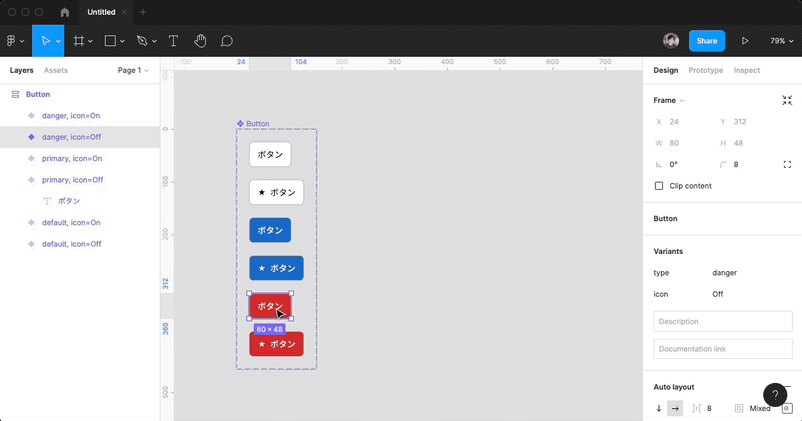This screenshot has width=802, height=421.
Task: Select the Comment tool
Action: tap(227, 41)
